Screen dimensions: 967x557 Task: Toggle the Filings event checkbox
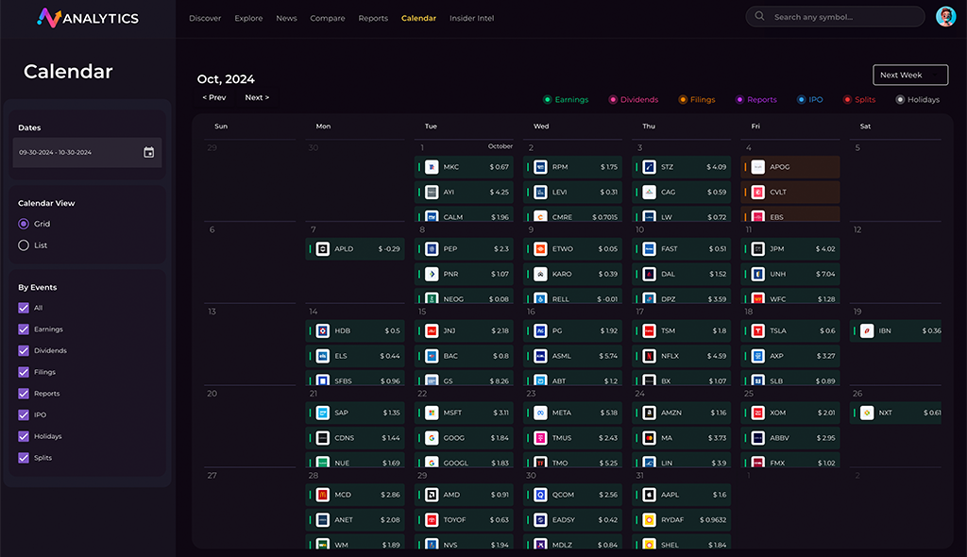click(x=24, y=372)
